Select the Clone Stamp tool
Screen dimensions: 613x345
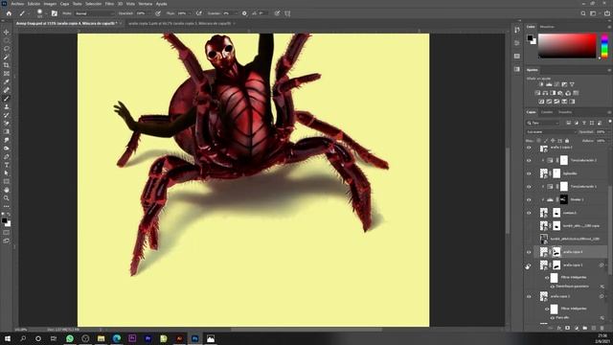coord(7,106)
